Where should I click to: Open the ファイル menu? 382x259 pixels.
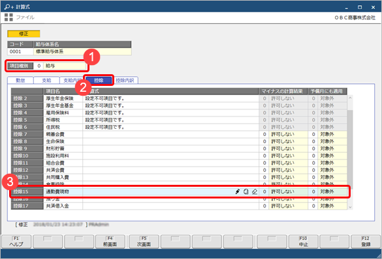click(25, 17)
